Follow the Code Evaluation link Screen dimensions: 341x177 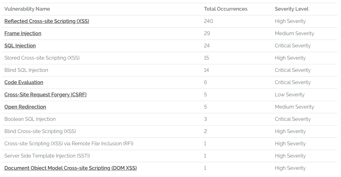24,83
